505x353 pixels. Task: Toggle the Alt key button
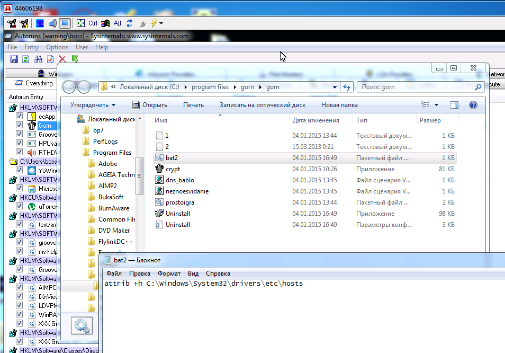(x=118, y=23)
